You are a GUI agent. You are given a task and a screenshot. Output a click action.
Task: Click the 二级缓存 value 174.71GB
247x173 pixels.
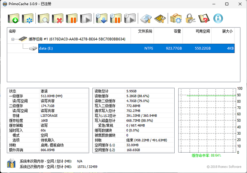(x=48, y=106)
